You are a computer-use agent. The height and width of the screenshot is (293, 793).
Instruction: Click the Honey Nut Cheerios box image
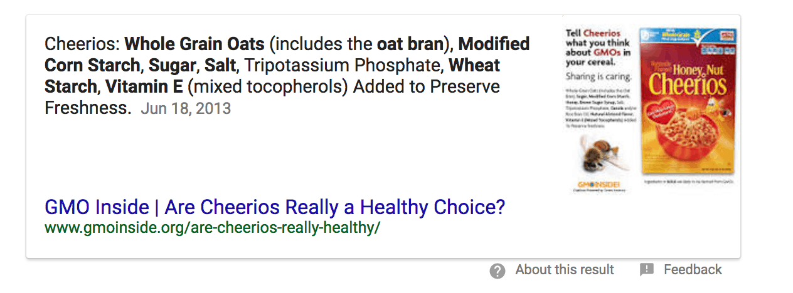click(688, 100)
